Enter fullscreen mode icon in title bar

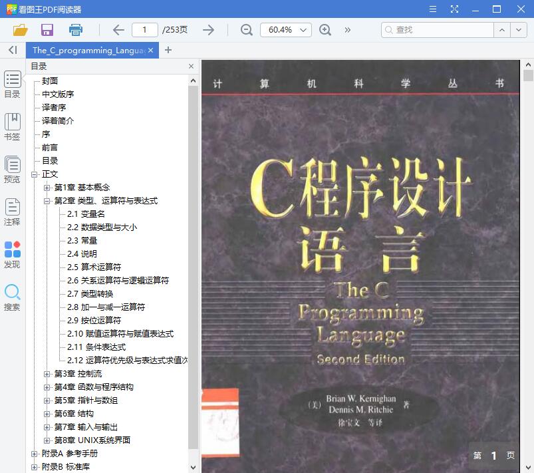(x=454, y=9)
